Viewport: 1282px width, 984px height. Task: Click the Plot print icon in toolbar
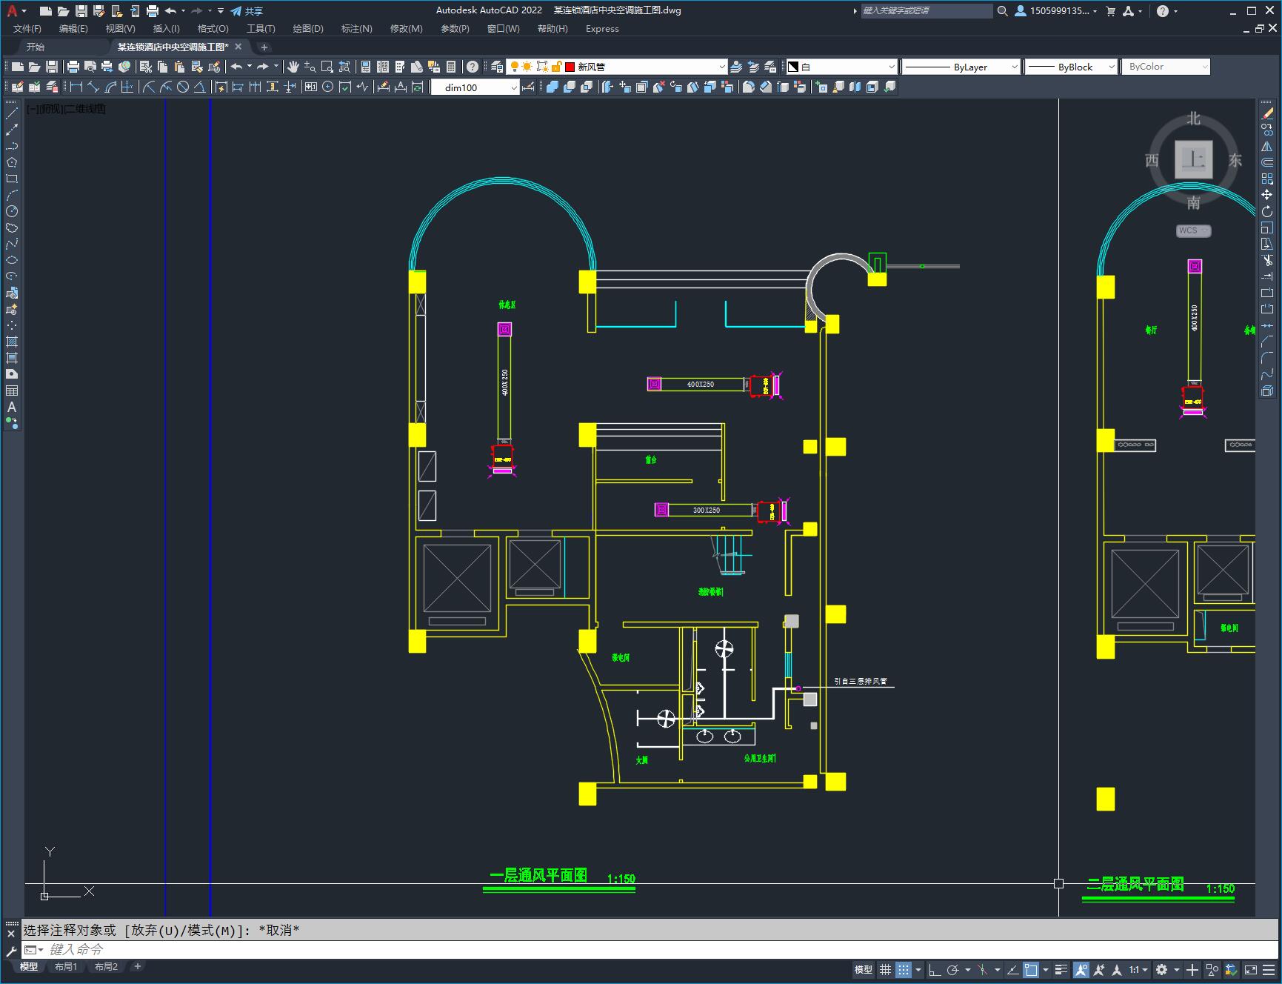pos(73,67)
